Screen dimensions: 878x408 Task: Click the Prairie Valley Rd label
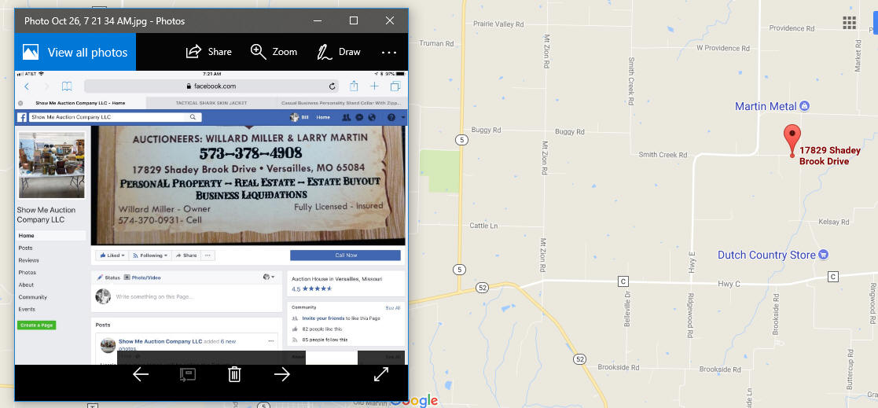point(498,24)
